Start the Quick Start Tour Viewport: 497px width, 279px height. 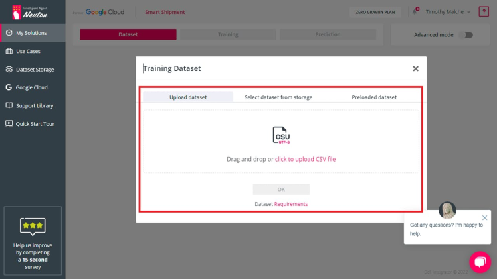click(33, 124)
